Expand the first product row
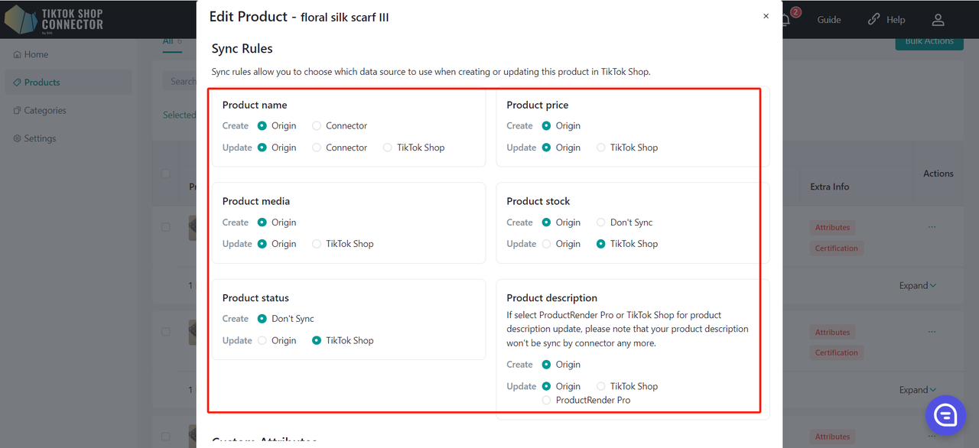The height and width of the screenshot is (448, 979). pos(918,285)
